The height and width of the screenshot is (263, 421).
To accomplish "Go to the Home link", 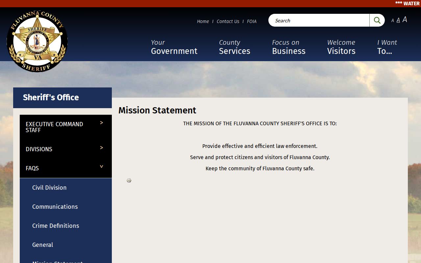I will click(203, 21).
